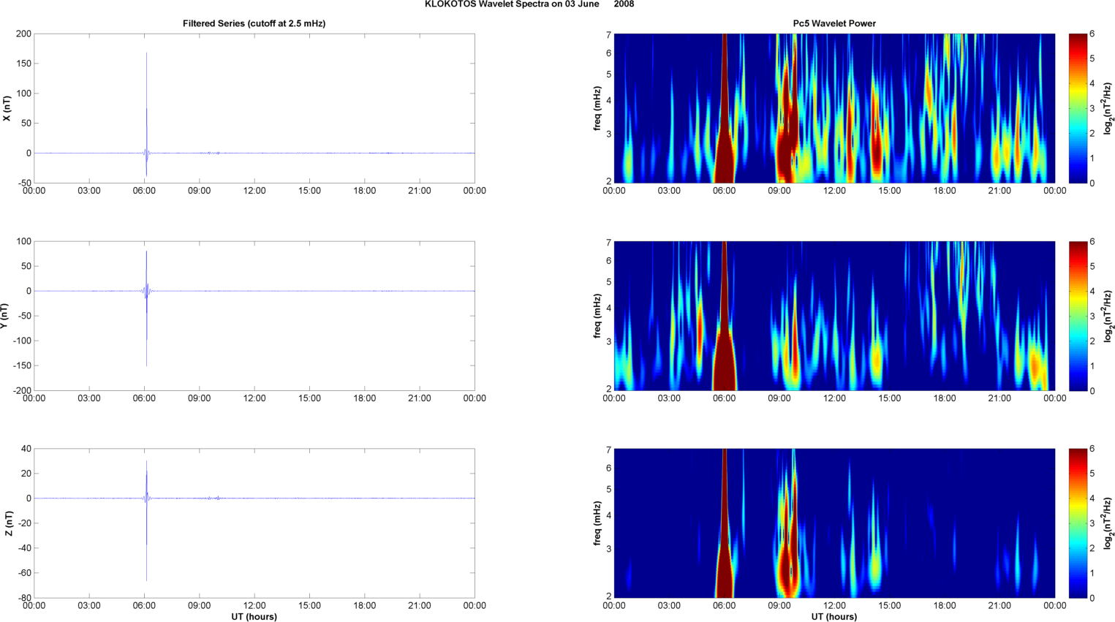
Task: Click 'UT (hours)' label under bottom wavelet plot
Action: (834, 616)
